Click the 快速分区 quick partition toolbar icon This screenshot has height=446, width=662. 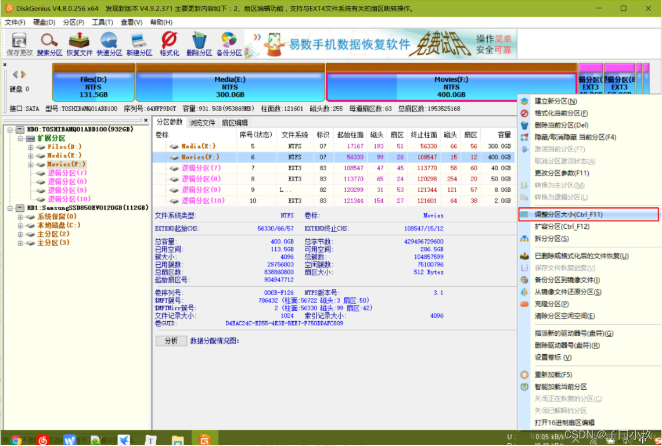click(109, 44)
